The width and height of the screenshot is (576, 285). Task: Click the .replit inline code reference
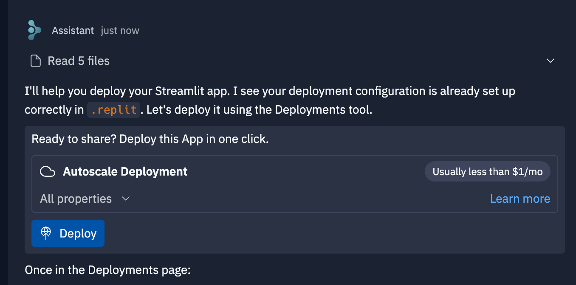click(113, 109)
